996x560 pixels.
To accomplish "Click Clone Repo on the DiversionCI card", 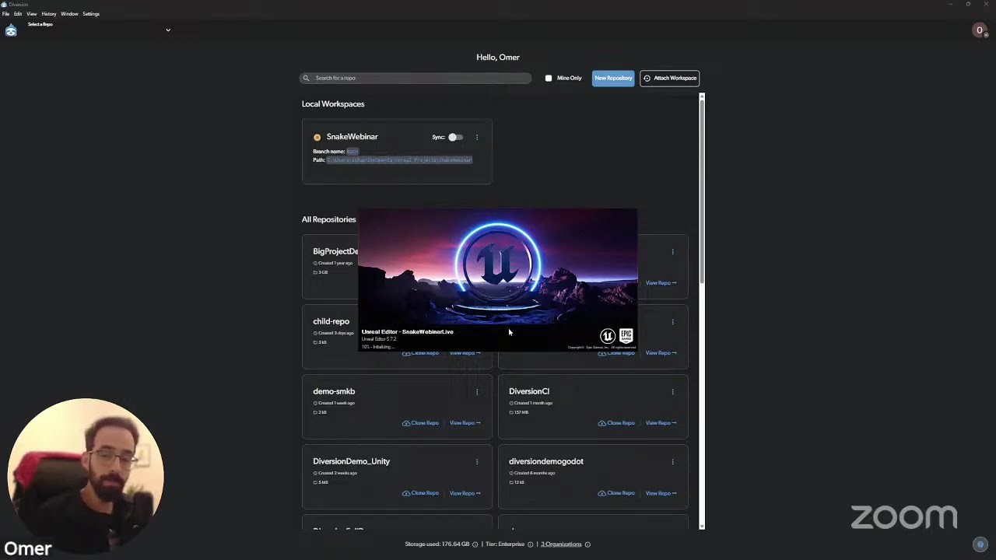I will [616, 423].
